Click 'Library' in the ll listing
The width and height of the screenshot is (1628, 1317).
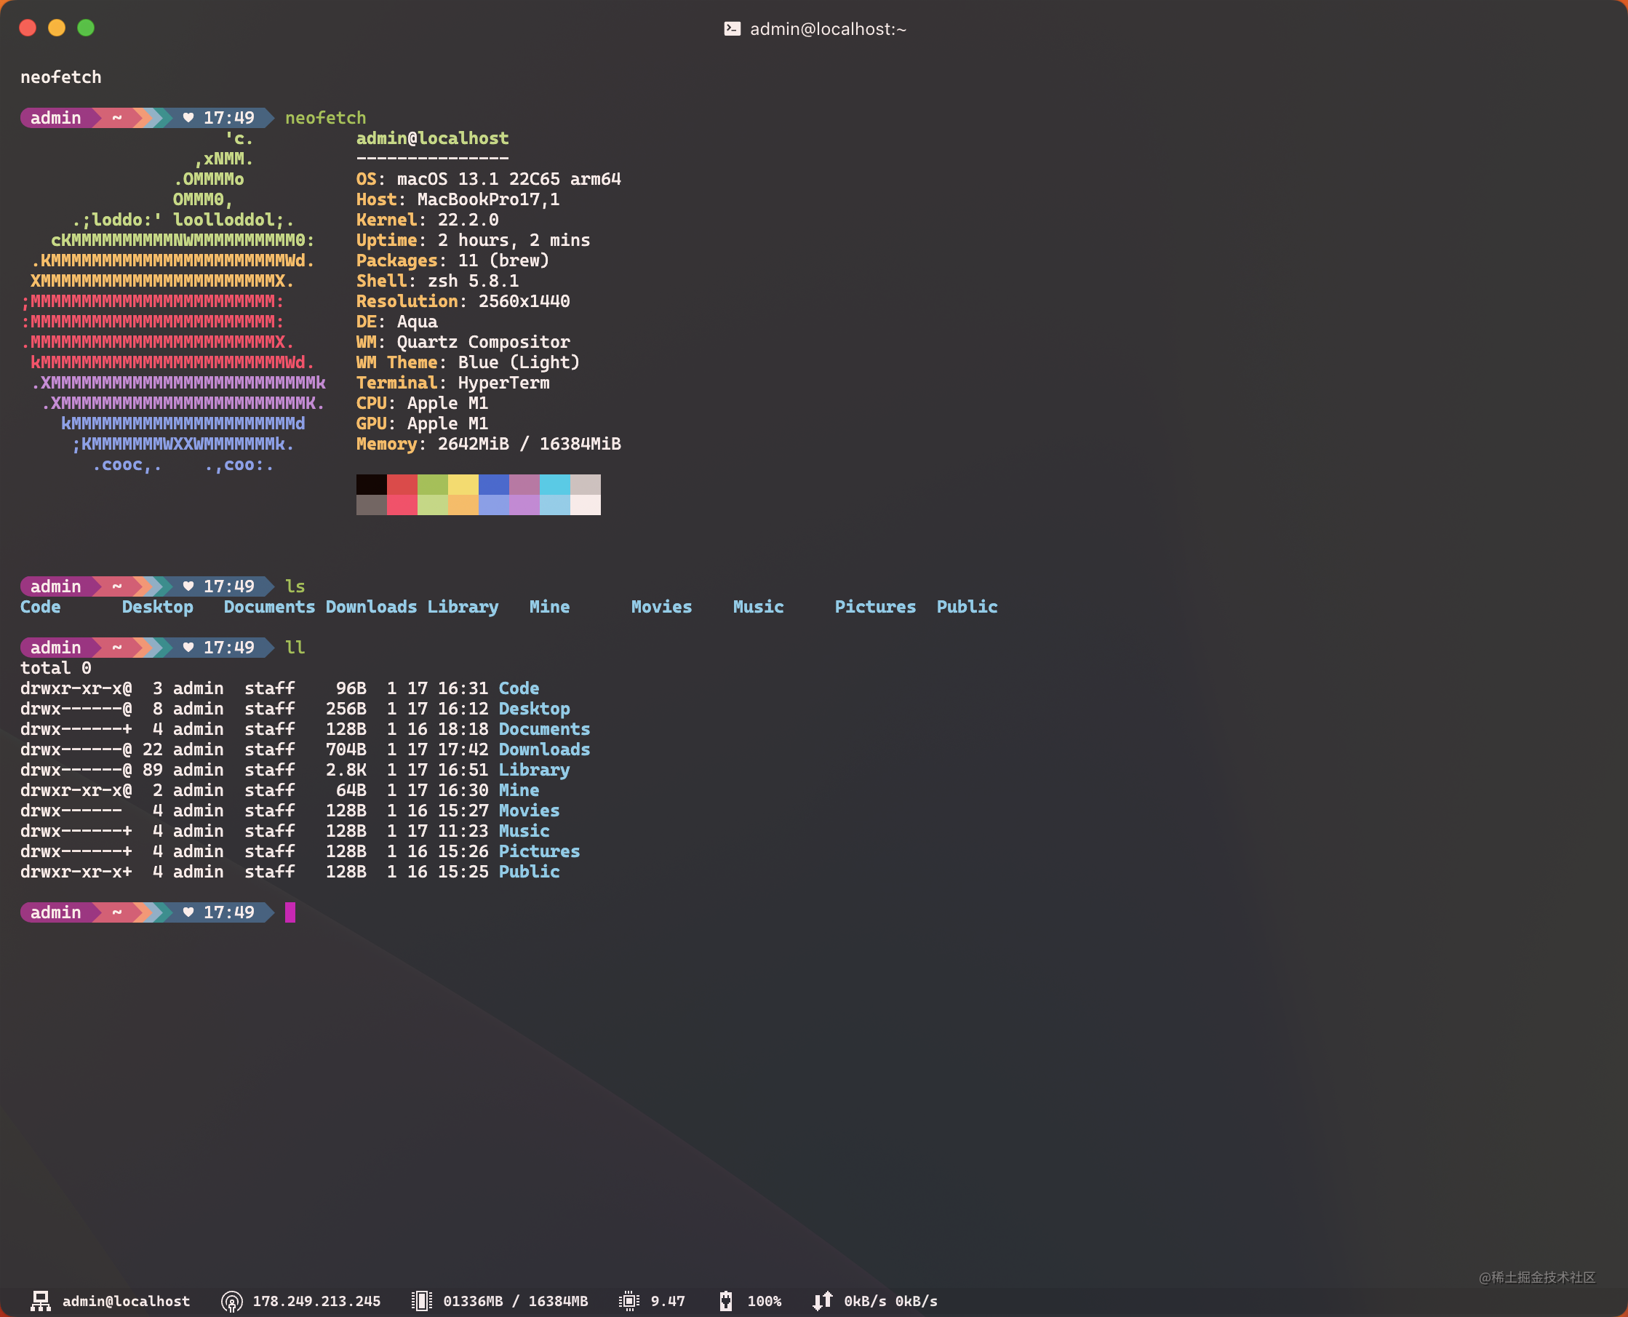click(x=535, y=769)
